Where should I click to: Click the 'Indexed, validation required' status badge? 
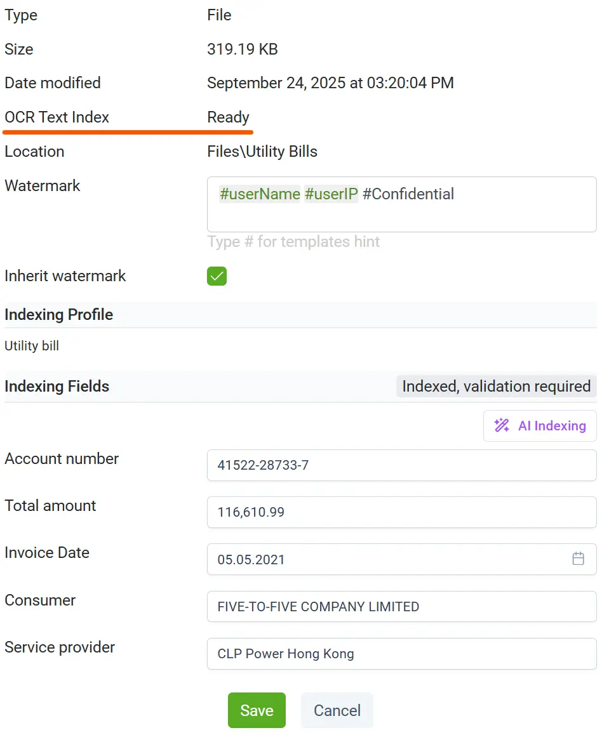(496, 387)
